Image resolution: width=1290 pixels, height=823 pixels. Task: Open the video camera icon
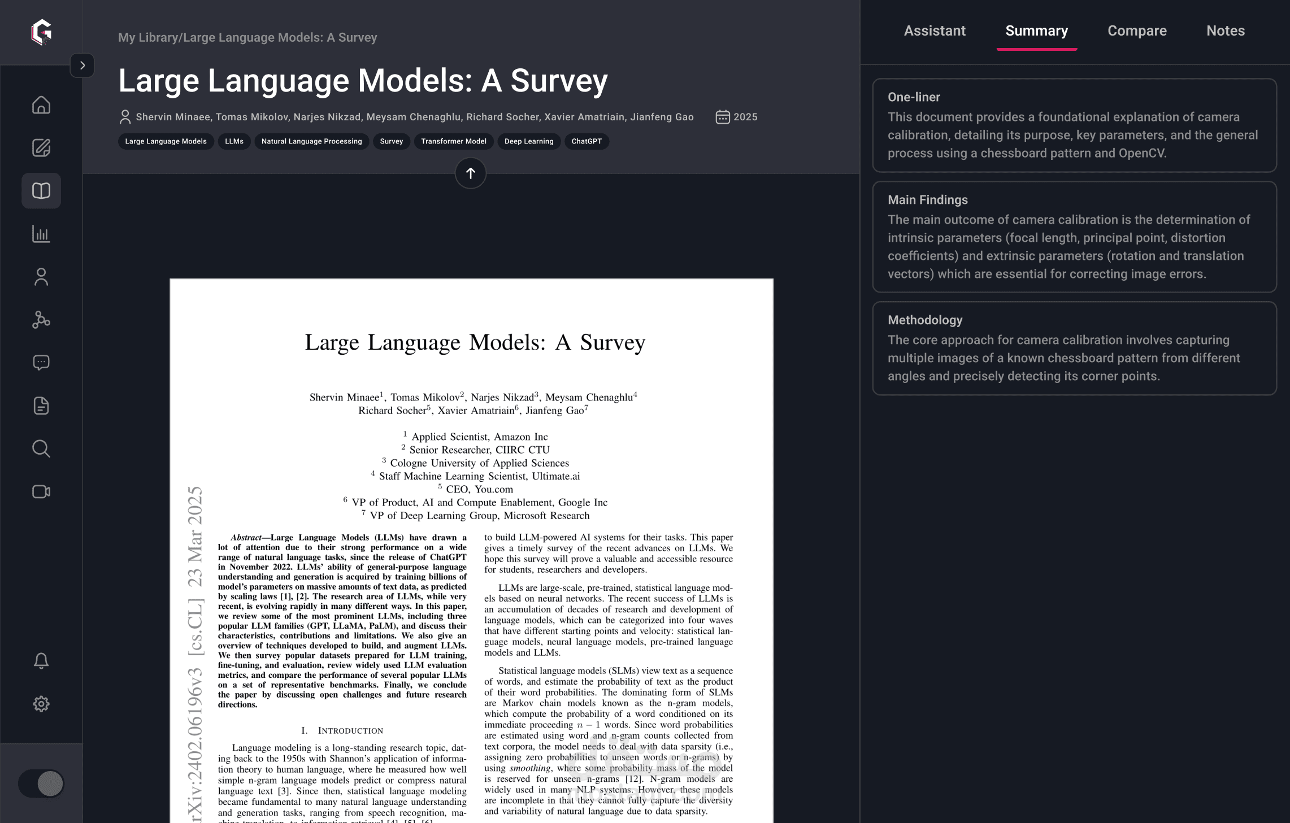pos(41,491)
